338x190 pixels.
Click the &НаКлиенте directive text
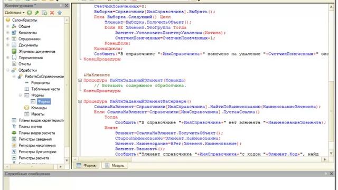coord(97,75)
